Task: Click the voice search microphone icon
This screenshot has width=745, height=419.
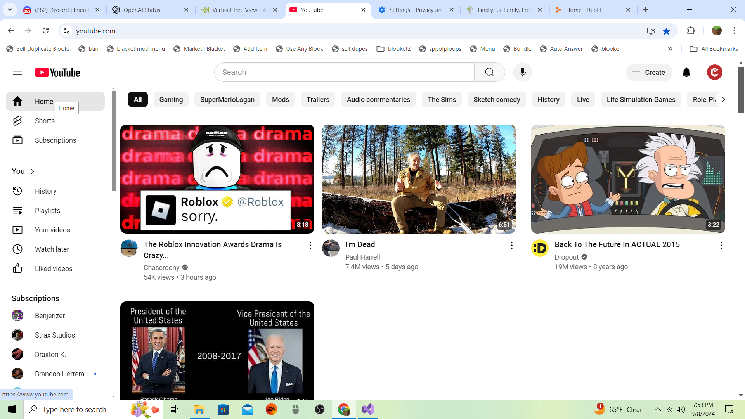Action: click(522, 72)
